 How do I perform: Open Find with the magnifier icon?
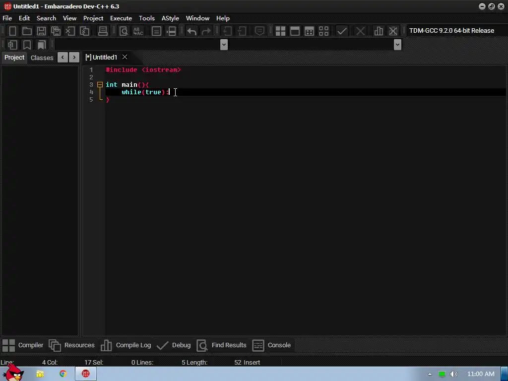(124, 31)
